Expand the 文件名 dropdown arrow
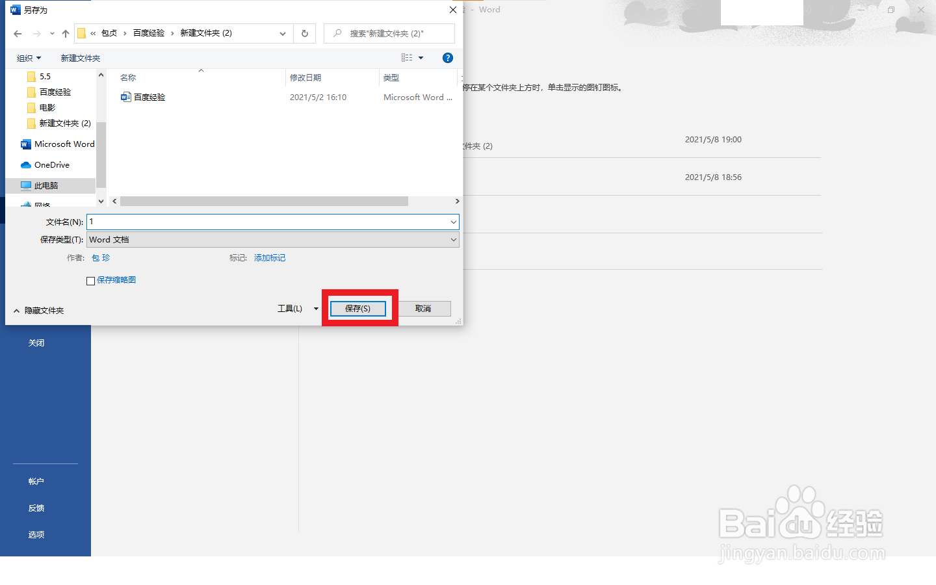 [x=453, y=222]
